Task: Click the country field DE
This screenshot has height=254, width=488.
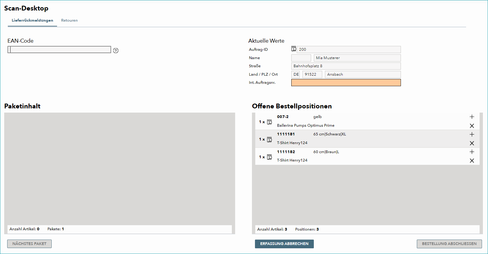Action: click(296, 74)
